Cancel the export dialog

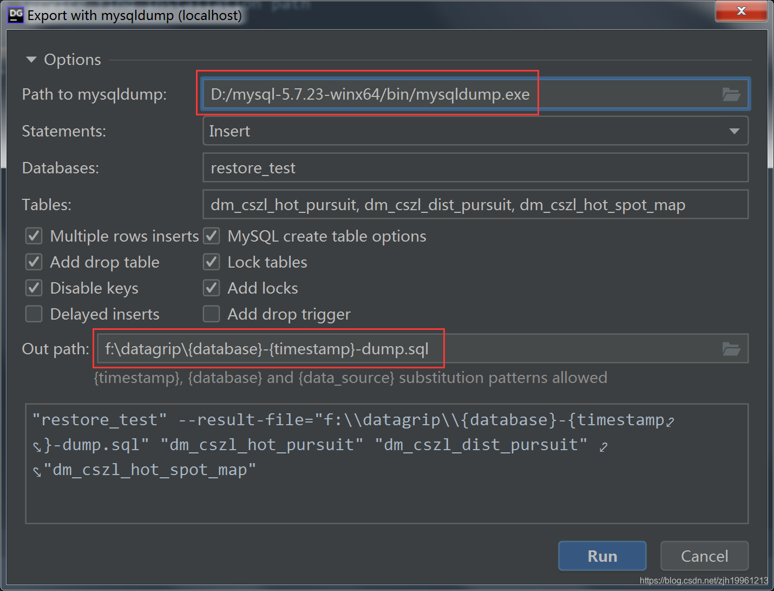pyautogui.click(x=704, y=556)
